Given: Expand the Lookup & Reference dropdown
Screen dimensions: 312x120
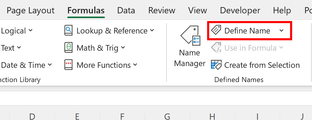Looking at the screenshot, I should (x=152, y=31).
